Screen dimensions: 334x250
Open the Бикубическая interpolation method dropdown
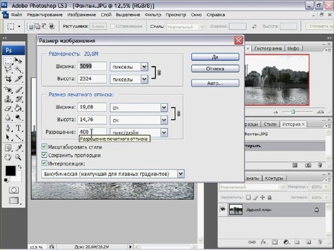(180, 174)
